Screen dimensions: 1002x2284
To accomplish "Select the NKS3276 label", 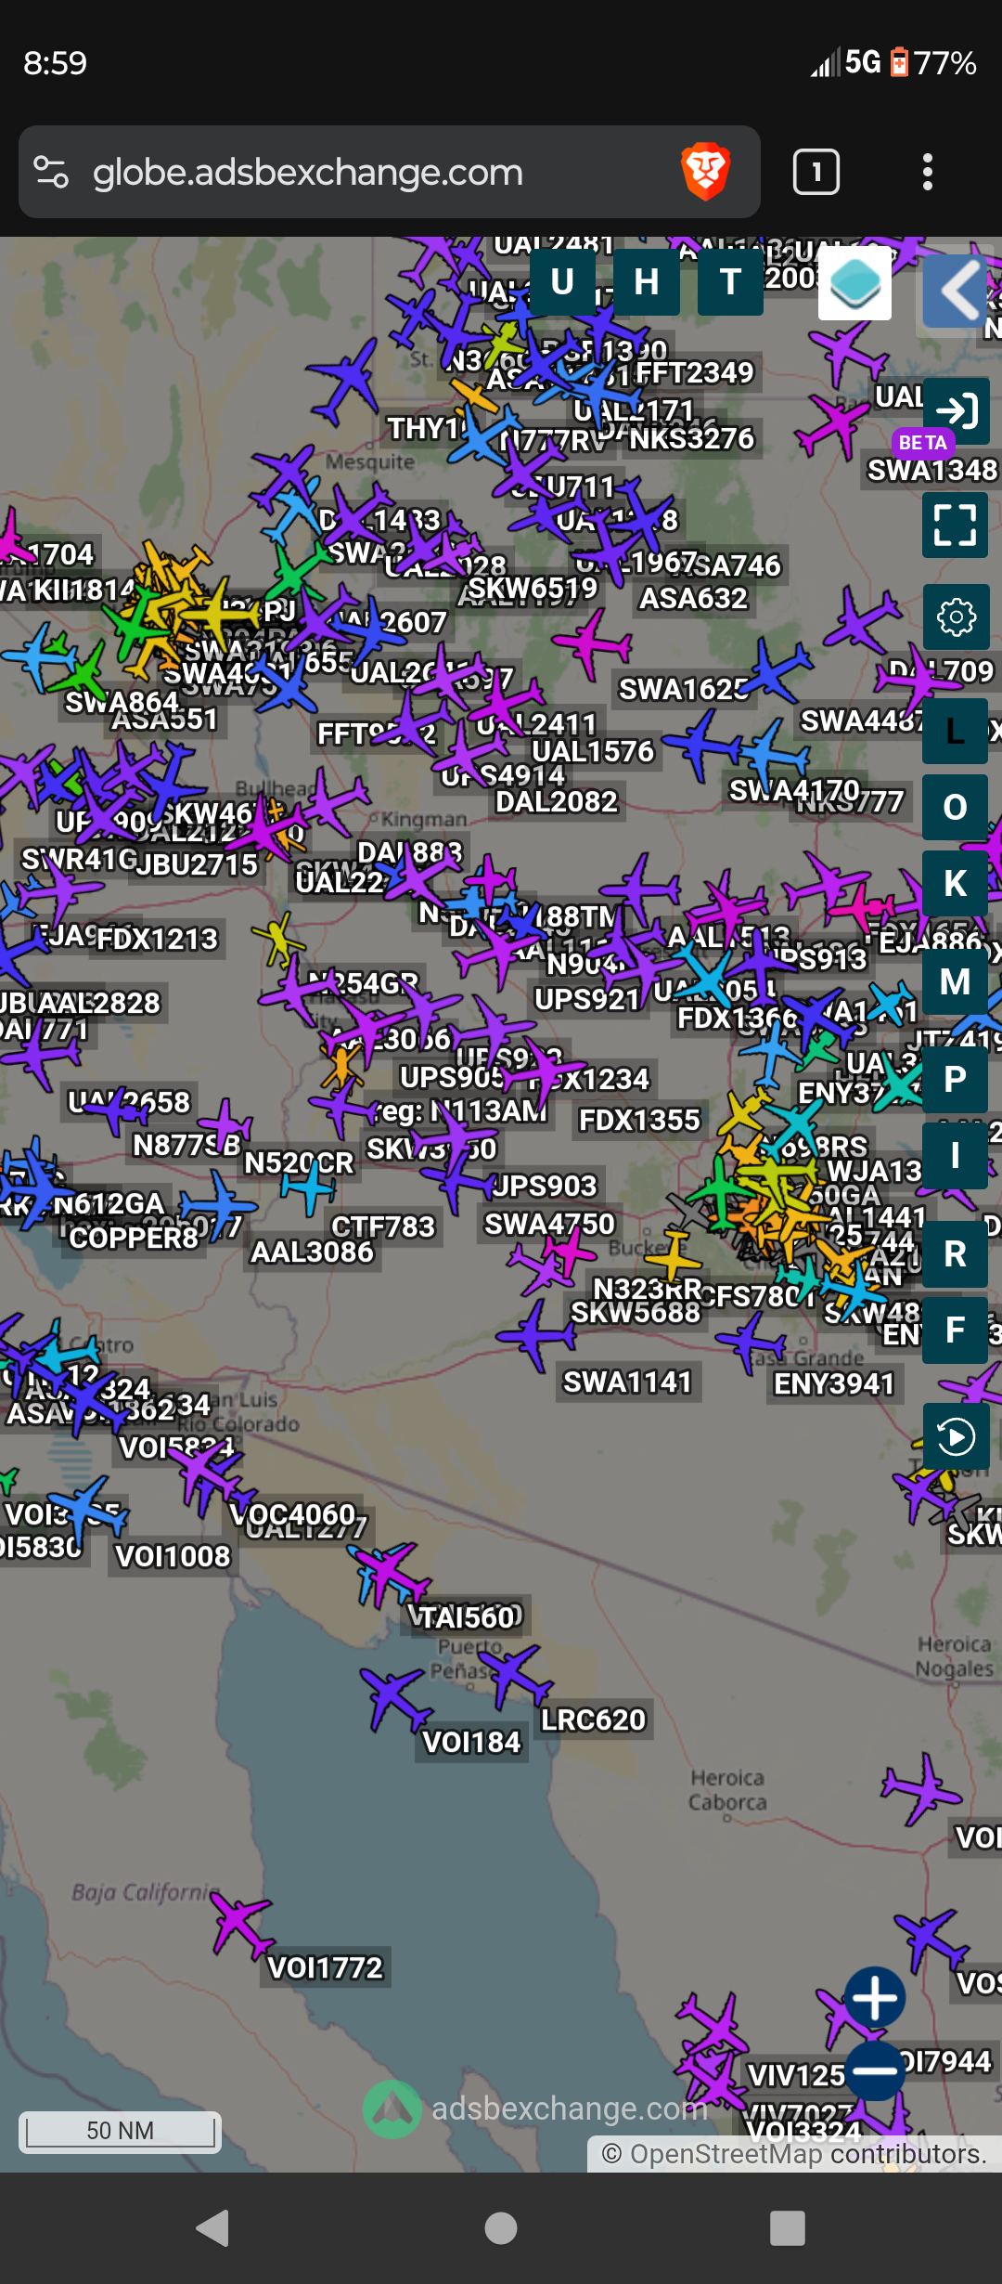I will [692, 438].
